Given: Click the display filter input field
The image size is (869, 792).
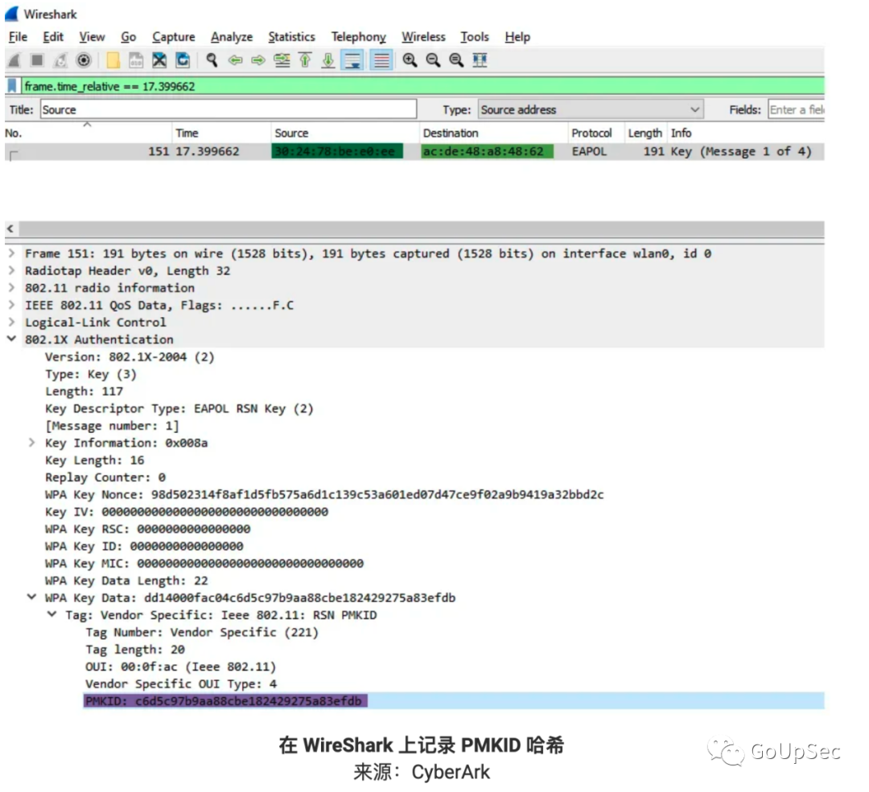Looking at the screenshot, I should tap(422, 86).
